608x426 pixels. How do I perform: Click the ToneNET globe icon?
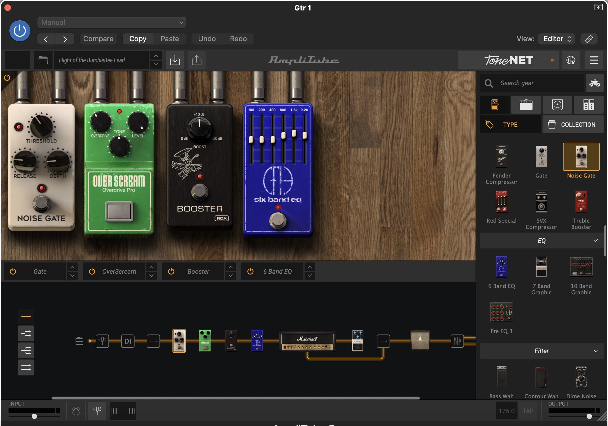571,60
